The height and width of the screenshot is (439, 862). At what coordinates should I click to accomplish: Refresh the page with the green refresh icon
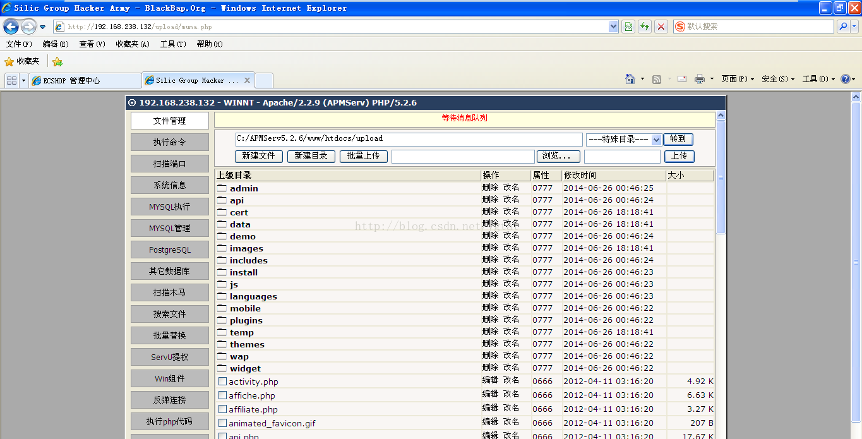pyautogui.click(x=645, y=27)
